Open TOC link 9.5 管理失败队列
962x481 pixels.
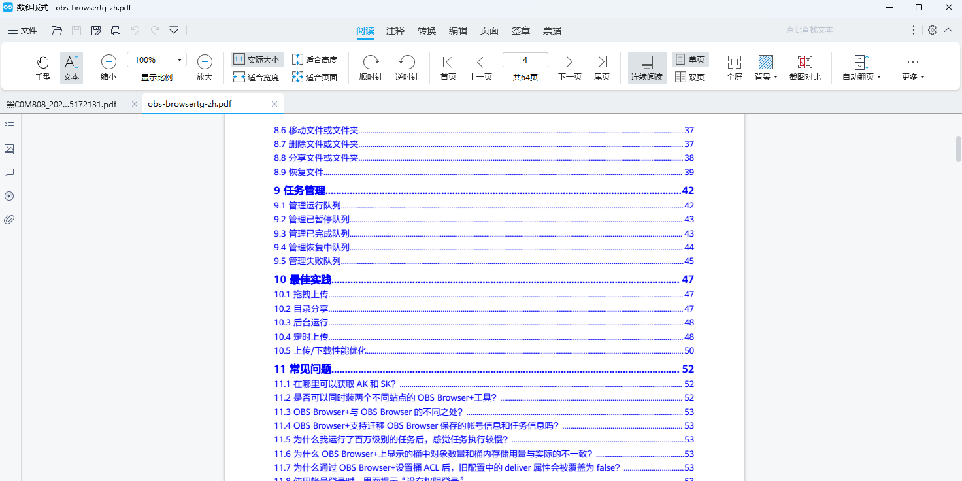point(484,261)
